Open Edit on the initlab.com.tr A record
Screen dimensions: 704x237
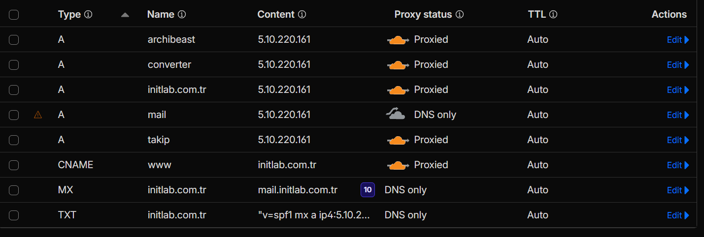coord(678,90)
